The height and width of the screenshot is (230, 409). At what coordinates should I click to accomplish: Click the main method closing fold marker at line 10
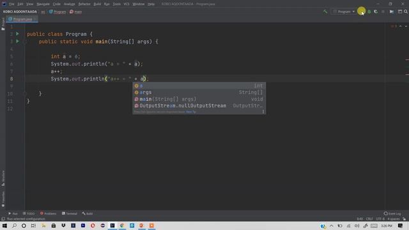pos(26,94)
